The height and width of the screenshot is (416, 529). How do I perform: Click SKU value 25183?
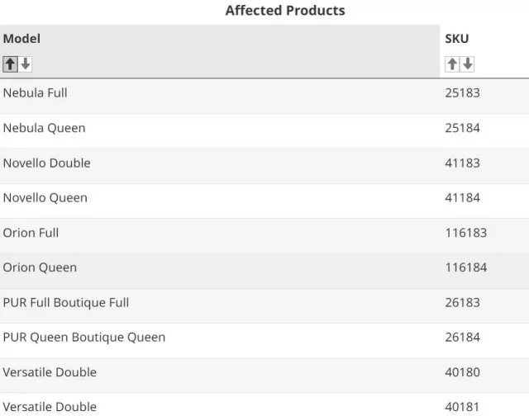[x=462, y=93]
